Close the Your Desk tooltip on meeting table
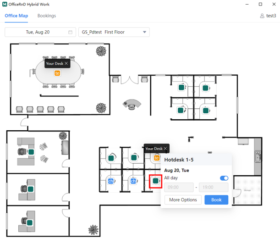This screenshot has width=280, height=244. pos(66,63)
